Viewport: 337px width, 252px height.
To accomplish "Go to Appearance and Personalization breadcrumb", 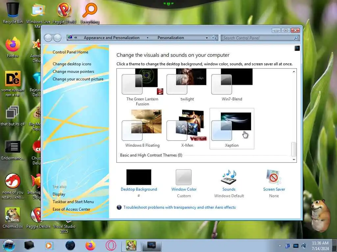I will pos(112,38).
